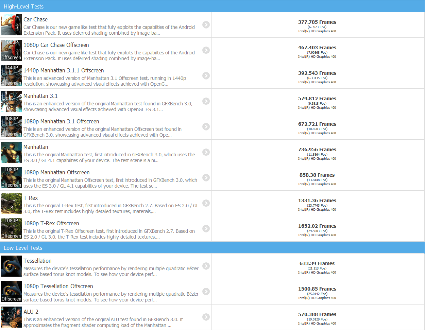Select the ALU 2 test thumbnail
The image size is (425, 330).
(x=11, y=317)
